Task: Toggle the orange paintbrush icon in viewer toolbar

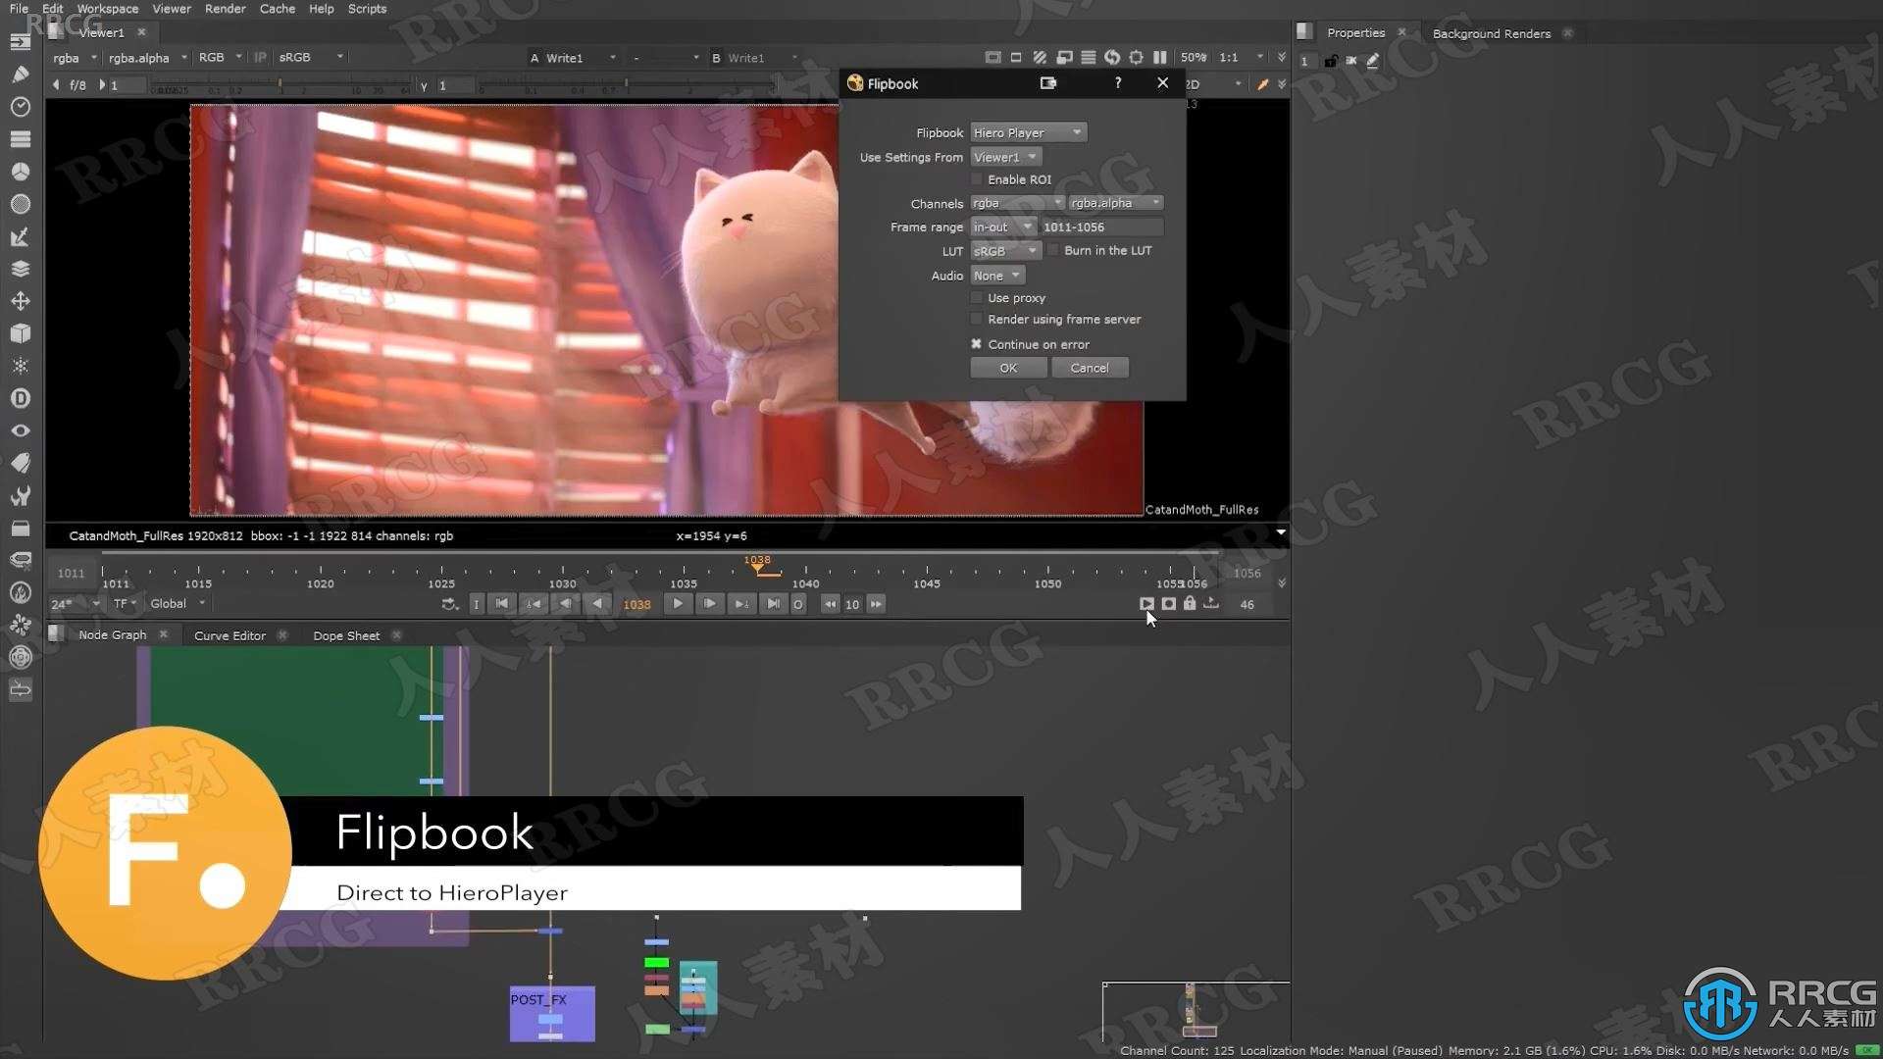Action: tap(1263, 84)
